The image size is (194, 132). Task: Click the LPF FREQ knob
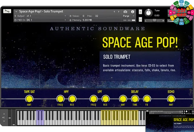[x=94, y=99]
